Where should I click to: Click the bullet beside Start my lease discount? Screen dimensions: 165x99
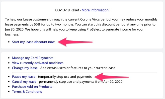click(x=9, y=42)
